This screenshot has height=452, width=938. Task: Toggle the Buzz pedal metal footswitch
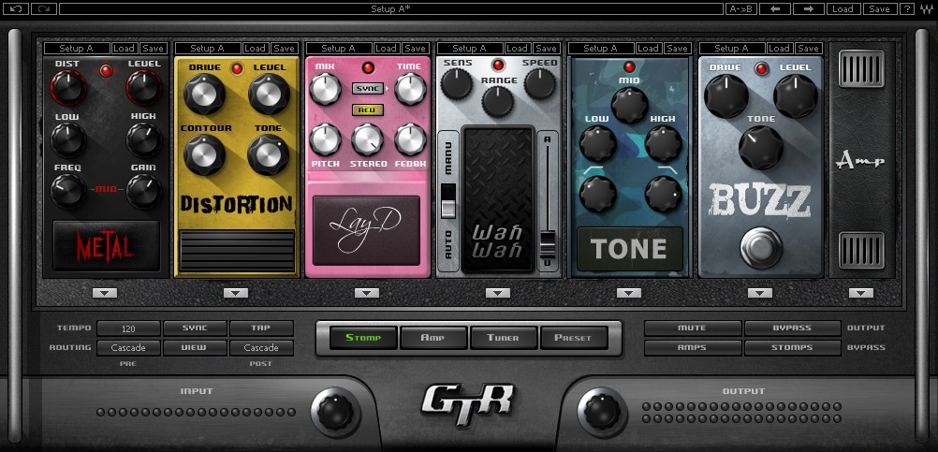click(760, 248)
